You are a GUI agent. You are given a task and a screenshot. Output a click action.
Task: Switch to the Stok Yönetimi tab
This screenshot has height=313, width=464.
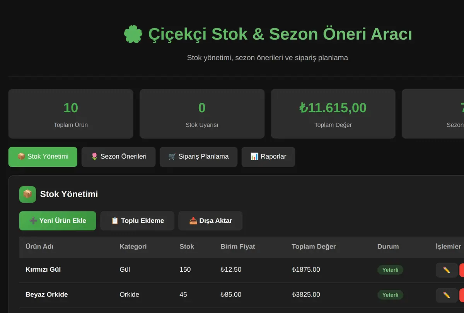[43, 157]
